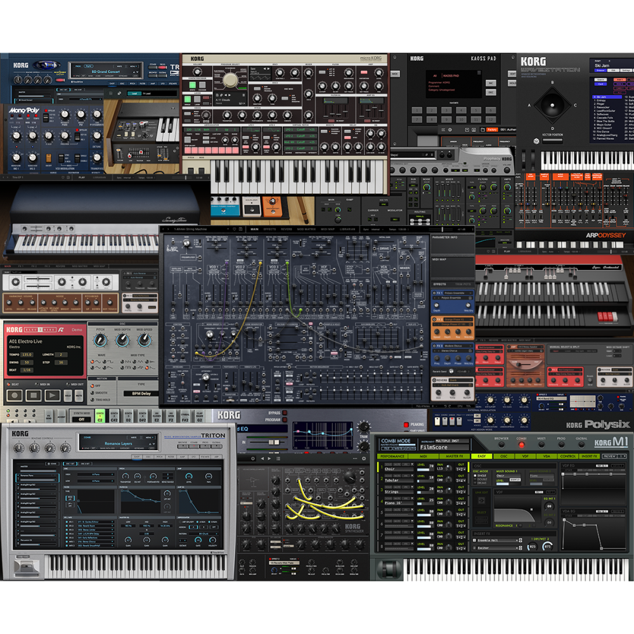Click the heart favorite icon in ARP 2600 header

(233, 229)
